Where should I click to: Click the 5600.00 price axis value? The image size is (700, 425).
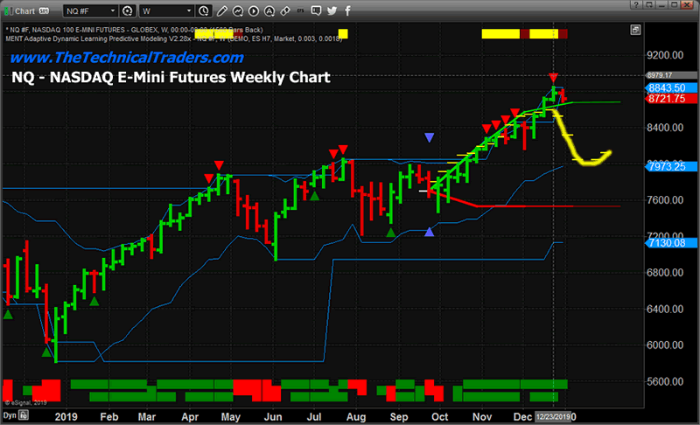coord(665,381)
